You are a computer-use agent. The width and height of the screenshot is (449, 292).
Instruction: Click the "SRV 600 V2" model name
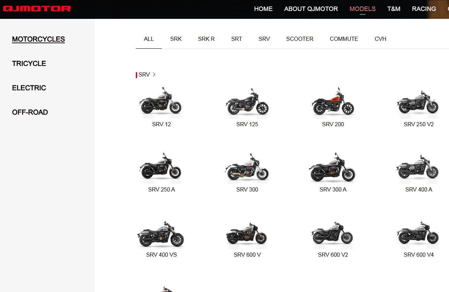tap(333, 255)
